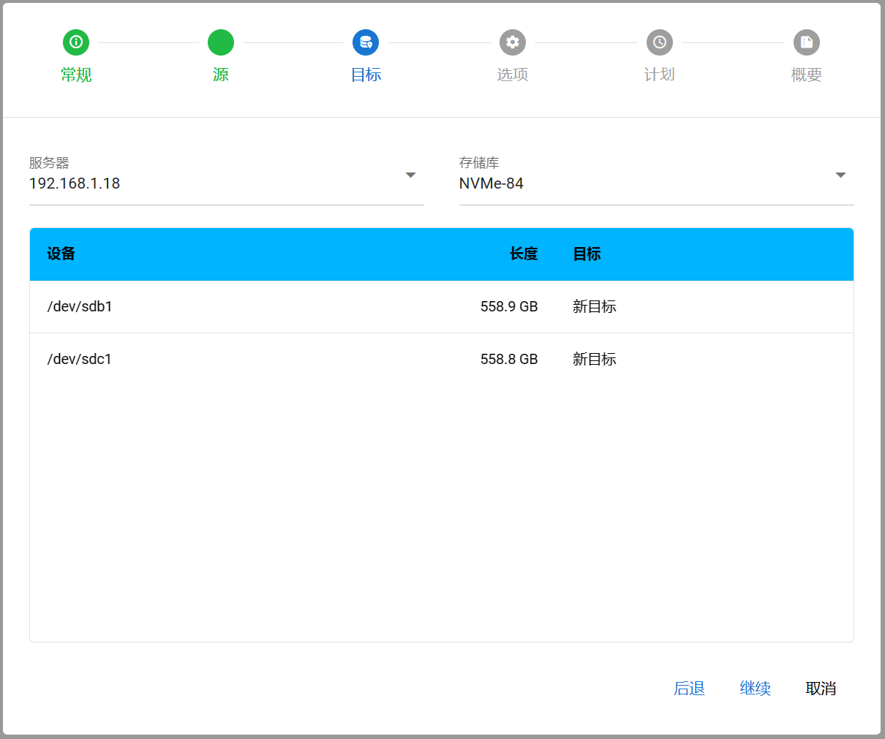The width and height of the screenshot is (885, 739).
Task: Click the blue 目标 database step icon
Action: (366, 42)
